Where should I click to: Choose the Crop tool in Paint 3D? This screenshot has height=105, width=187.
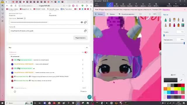(111, 14)
